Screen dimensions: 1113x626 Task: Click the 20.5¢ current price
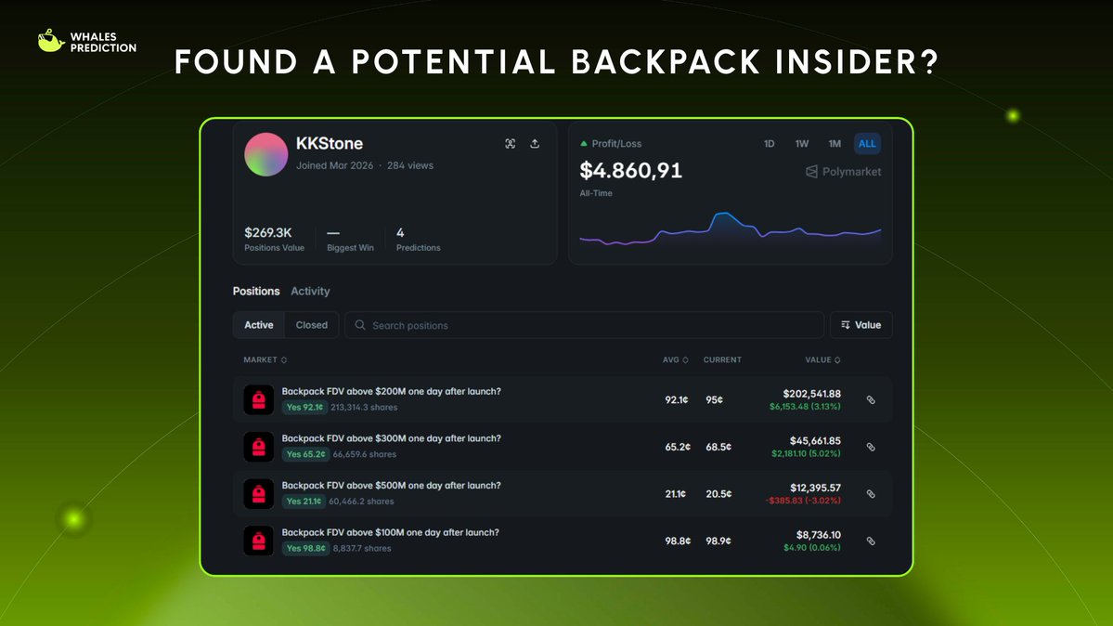pyautogui.click(x=718, y=494)
